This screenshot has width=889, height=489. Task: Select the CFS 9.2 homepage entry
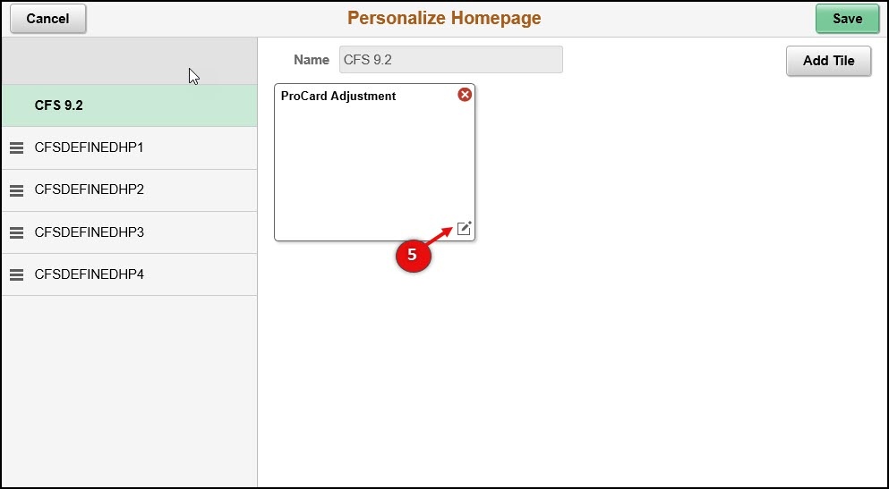pyautogui.click(x=129, y=105)
